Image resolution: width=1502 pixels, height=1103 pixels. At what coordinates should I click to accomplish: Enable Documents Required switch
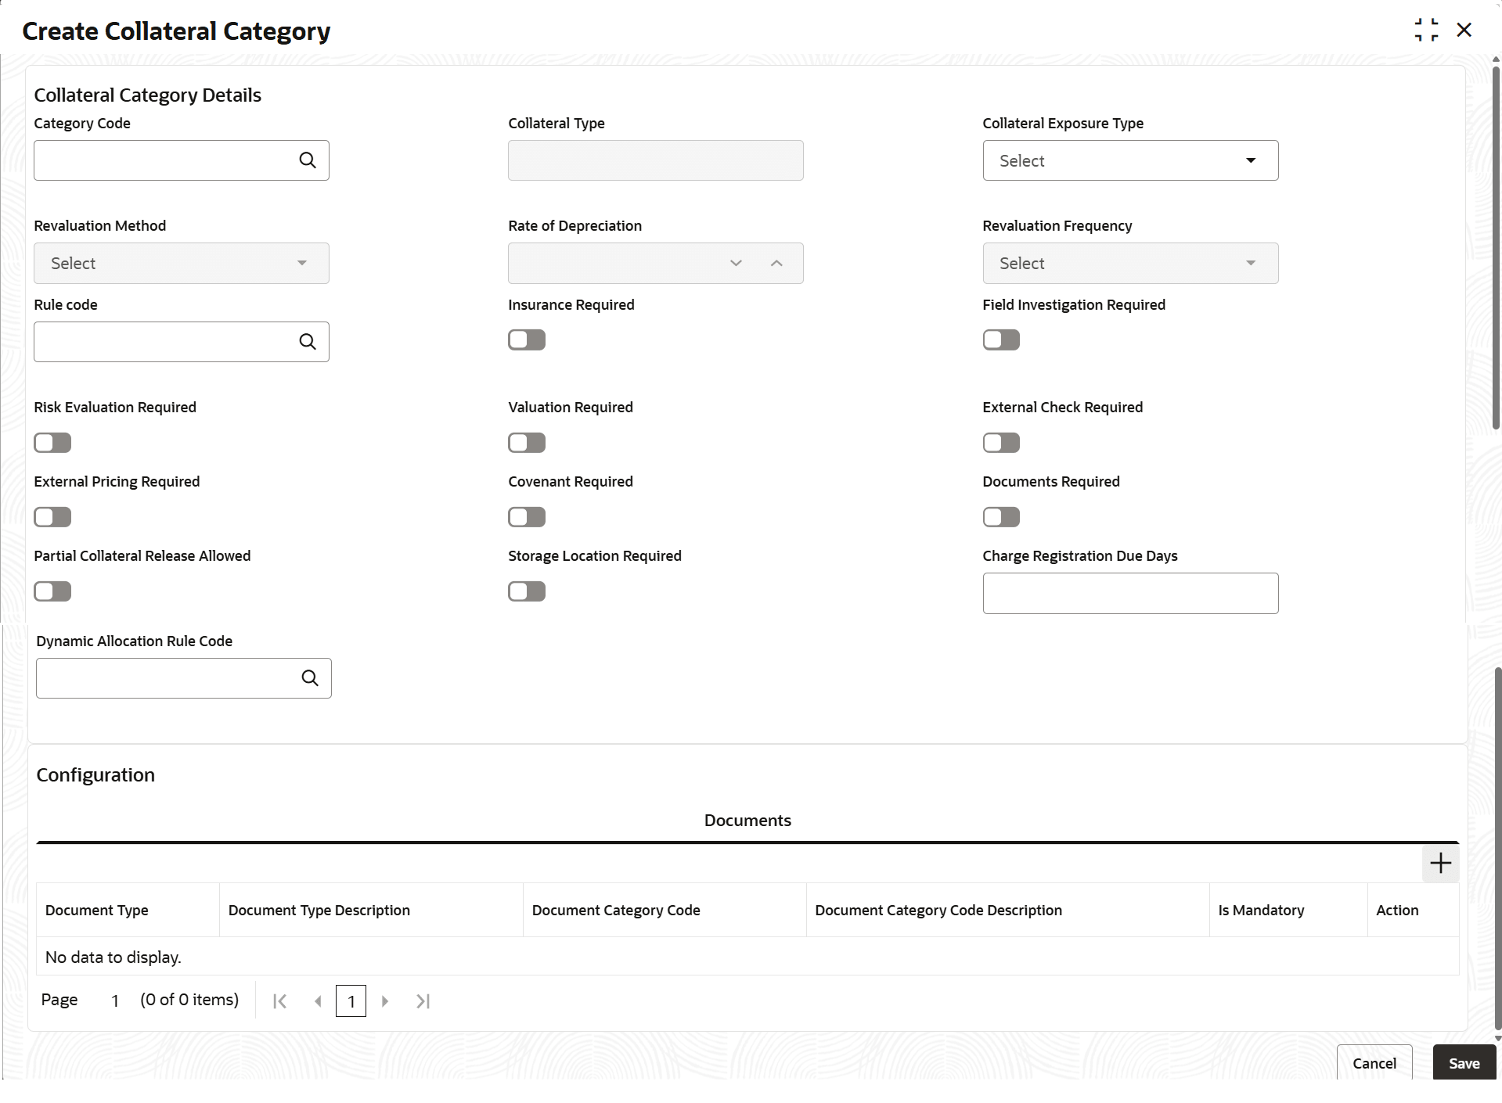click(1001, 517)
